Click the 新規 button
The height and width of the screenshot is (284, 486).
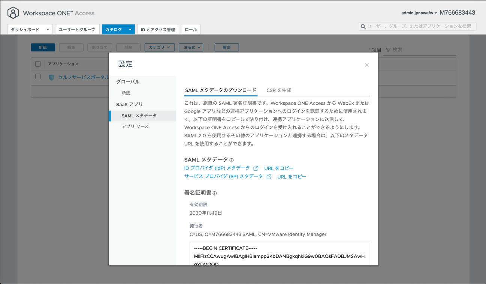43,47
